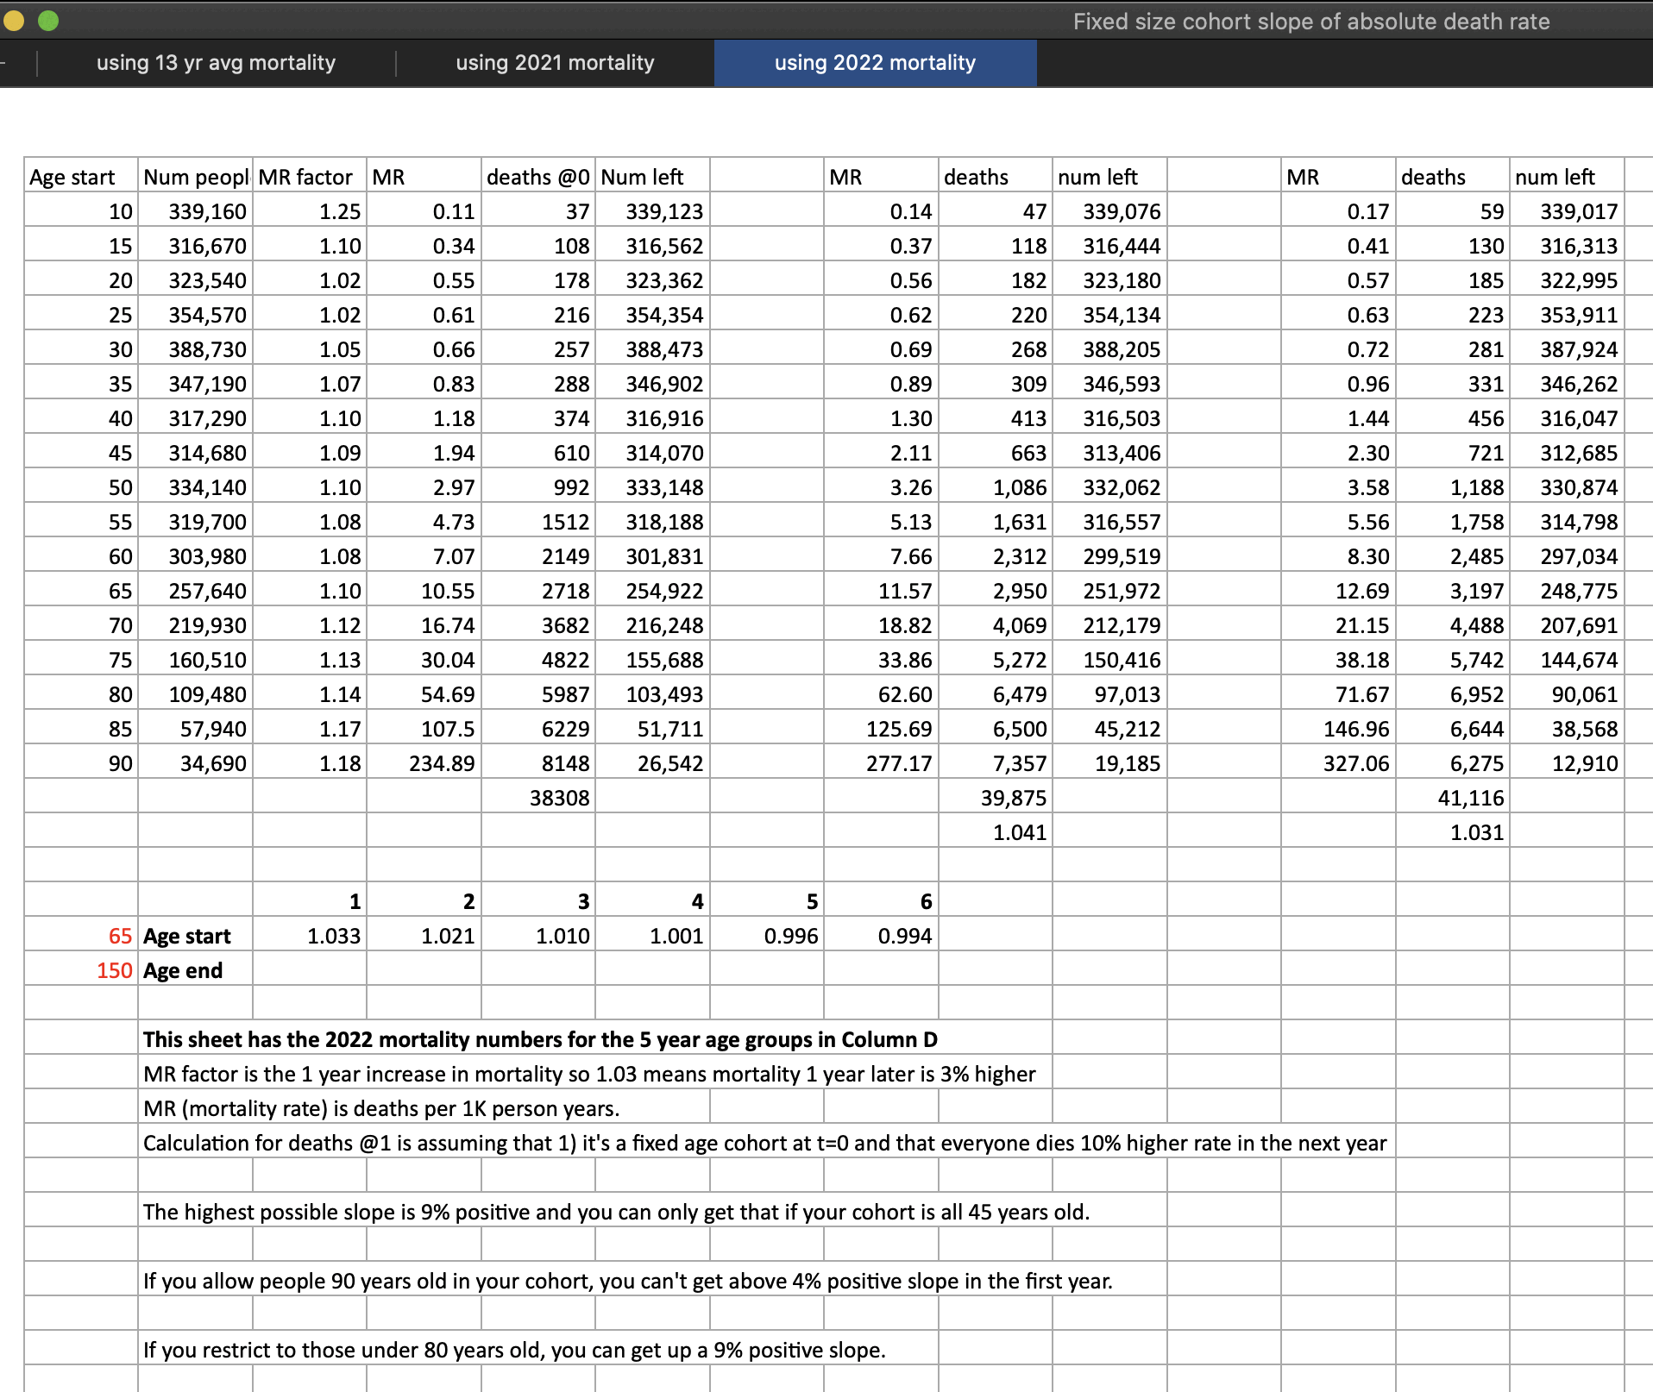This screenshot has height=1392, width=1653.
Task: Click the yellow minimize window button
Action: pyautogui.click(x=14, y=21)
